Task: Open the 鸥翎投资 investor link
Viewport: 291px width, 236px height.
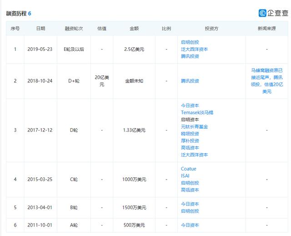Action: point(190,134)
